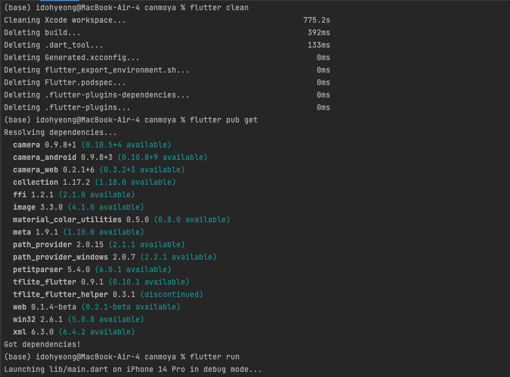Click '(4.1.0 available)' version note
The width and height of the screenshot is (510, 377).
[106, 207]
